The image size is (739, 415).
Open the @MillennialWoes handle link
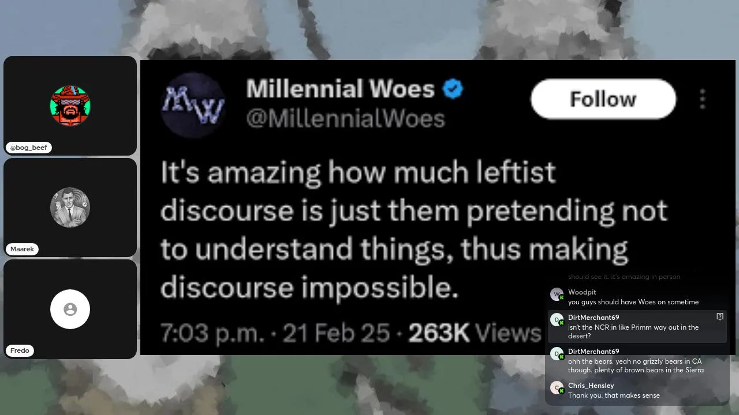pyautogui.click(x=345, y=119)
